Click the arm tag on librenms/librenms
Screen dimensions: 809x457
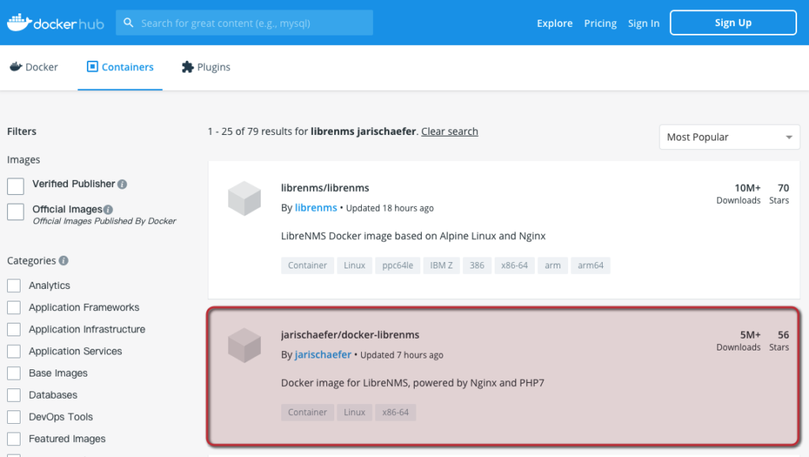[x=552, y=265]
